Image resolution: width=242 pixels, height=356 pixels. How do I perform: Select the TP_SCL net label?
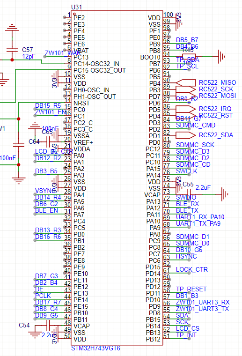click(x=187, y=67)
